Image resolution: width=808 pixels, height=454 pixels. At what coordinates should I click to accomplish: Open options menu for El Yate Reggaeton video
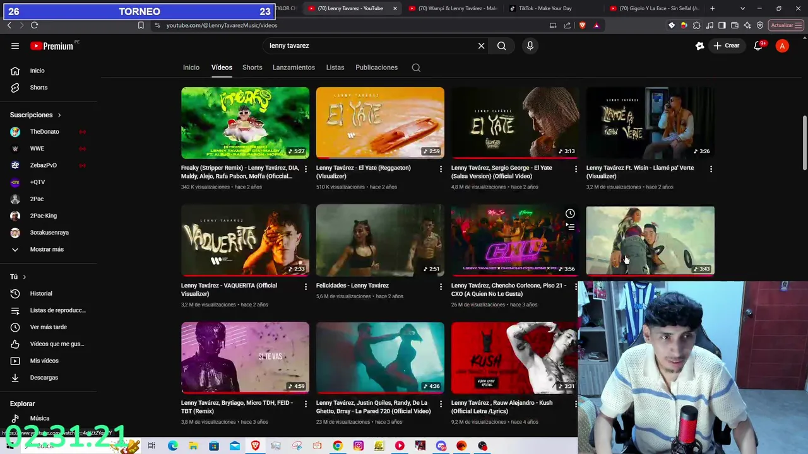pyautogui.click(x=441, y=169)
